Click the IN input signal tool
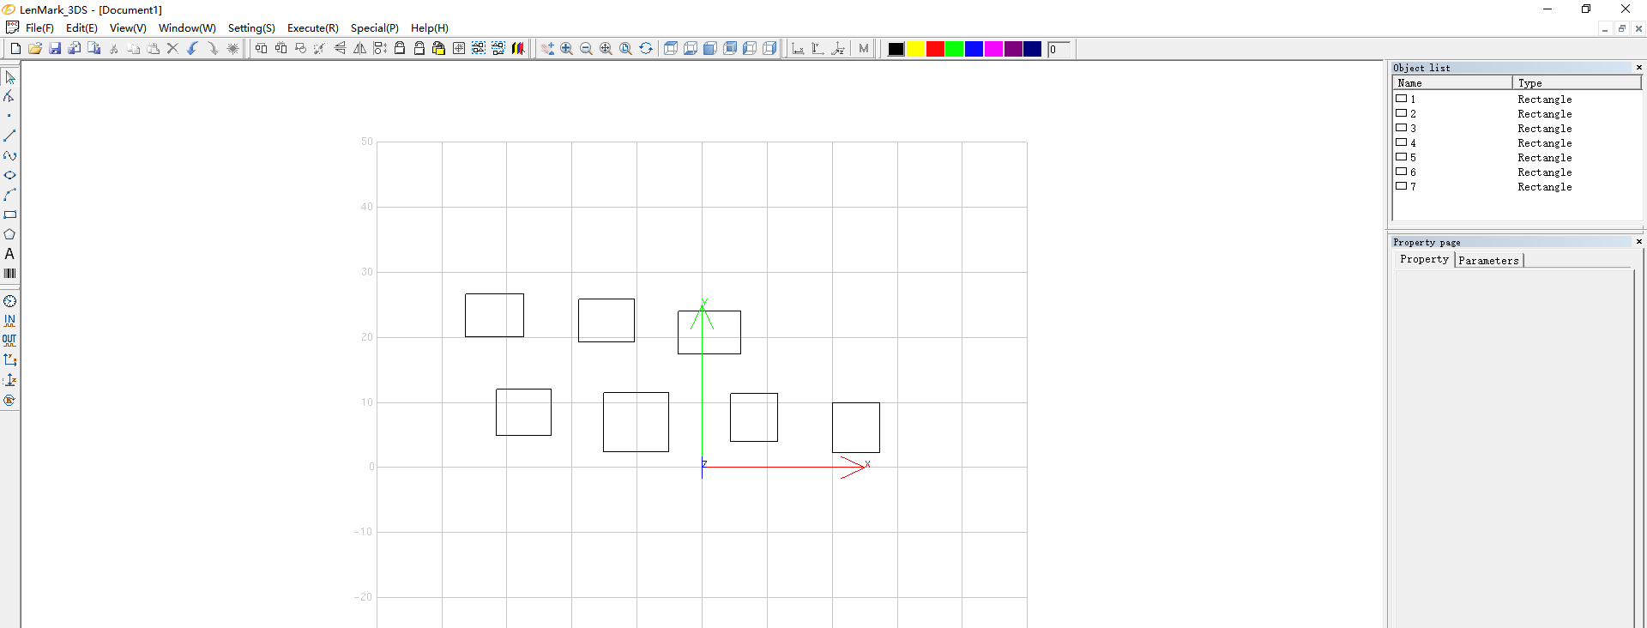1647x628 pixels. [x=9, y=321]
